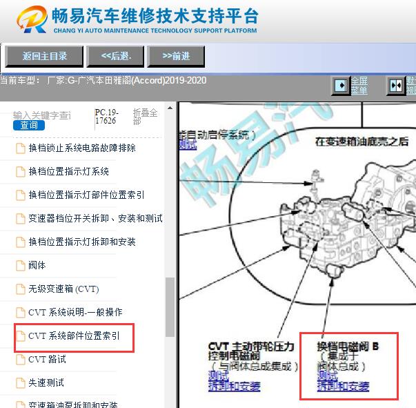Click document icon beside CVT 系统说明-一般操作

click(21, 313)
